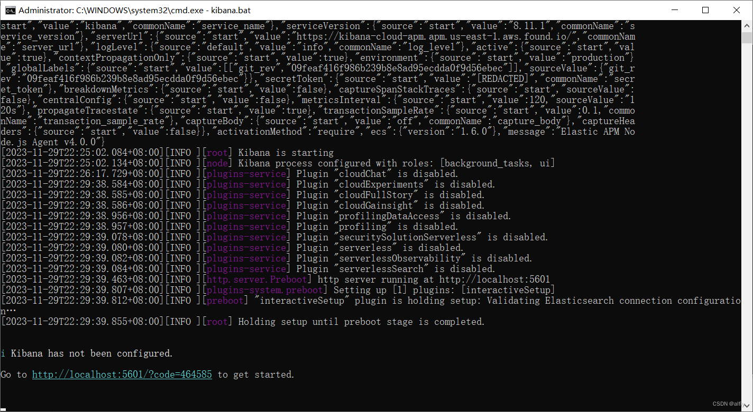Click the timestamp 2023-11-29T22:25:02.084+08:00
The image size is (753, 412).
pyautogui.click(x=82, y=153)
